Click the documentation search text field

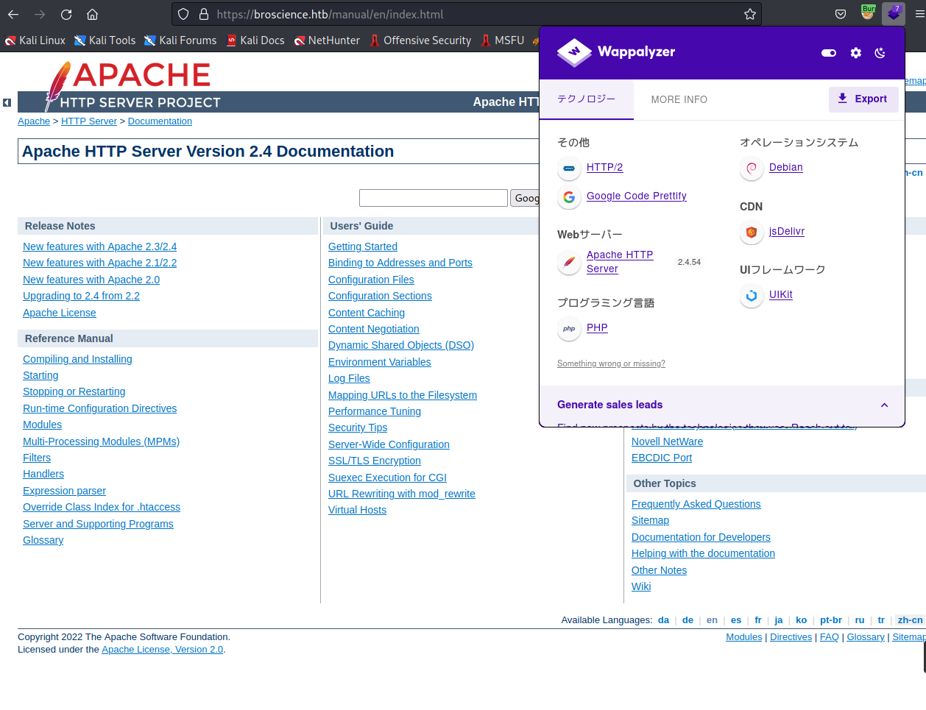[434, 198]
